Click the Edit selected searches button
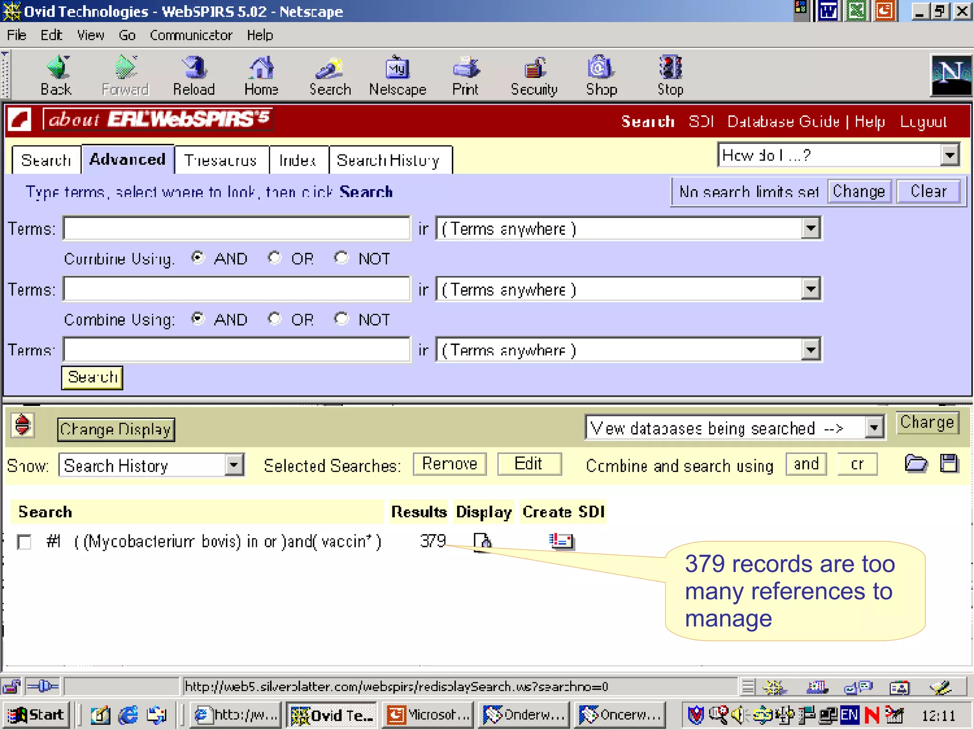This screenshot has width=974, height=730. click(x=529, y=464)
